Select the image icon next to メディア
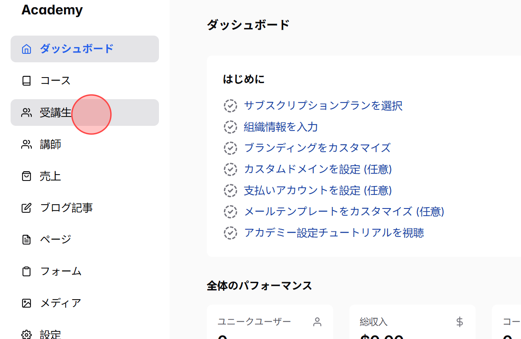 click(x=26, y=303)
